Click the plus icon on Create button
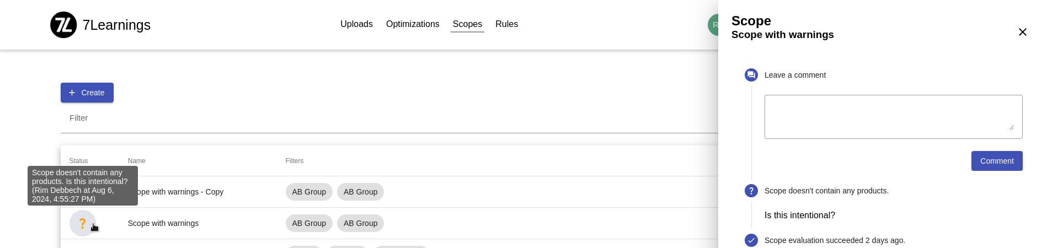This screenshot has height=248, width=1047. click(72, 93)
